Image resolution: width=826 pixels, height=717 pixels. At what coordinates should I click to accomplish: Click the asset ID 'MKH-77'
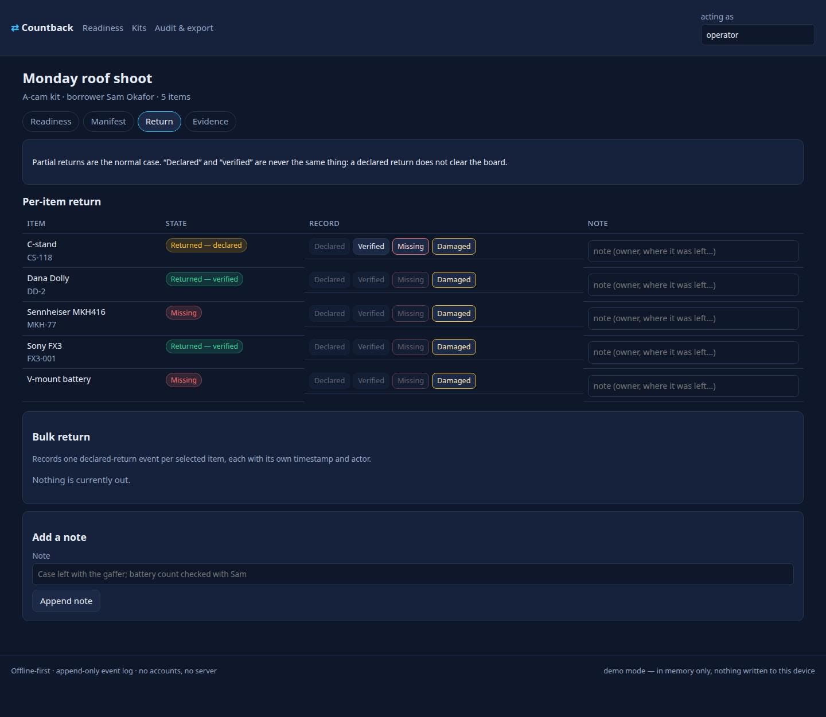pos(41,325)
